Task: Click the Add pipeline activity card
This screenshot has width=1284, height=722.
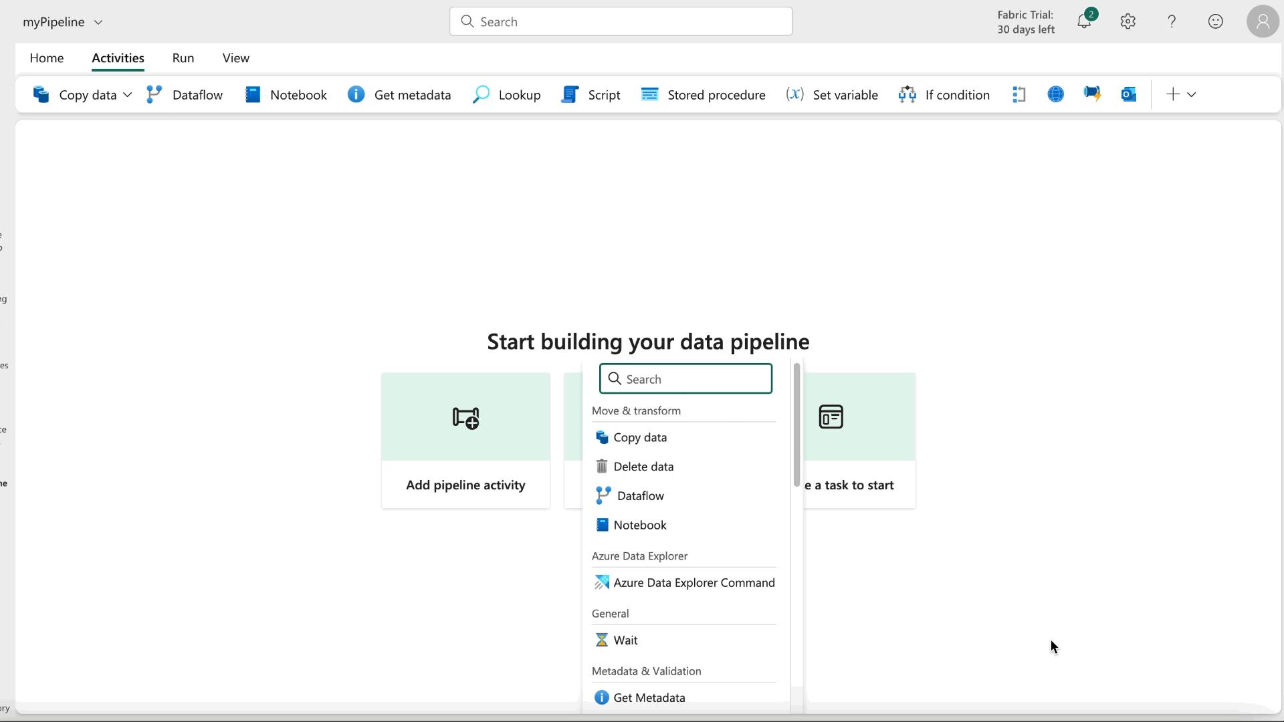Action: click(465, 441)
